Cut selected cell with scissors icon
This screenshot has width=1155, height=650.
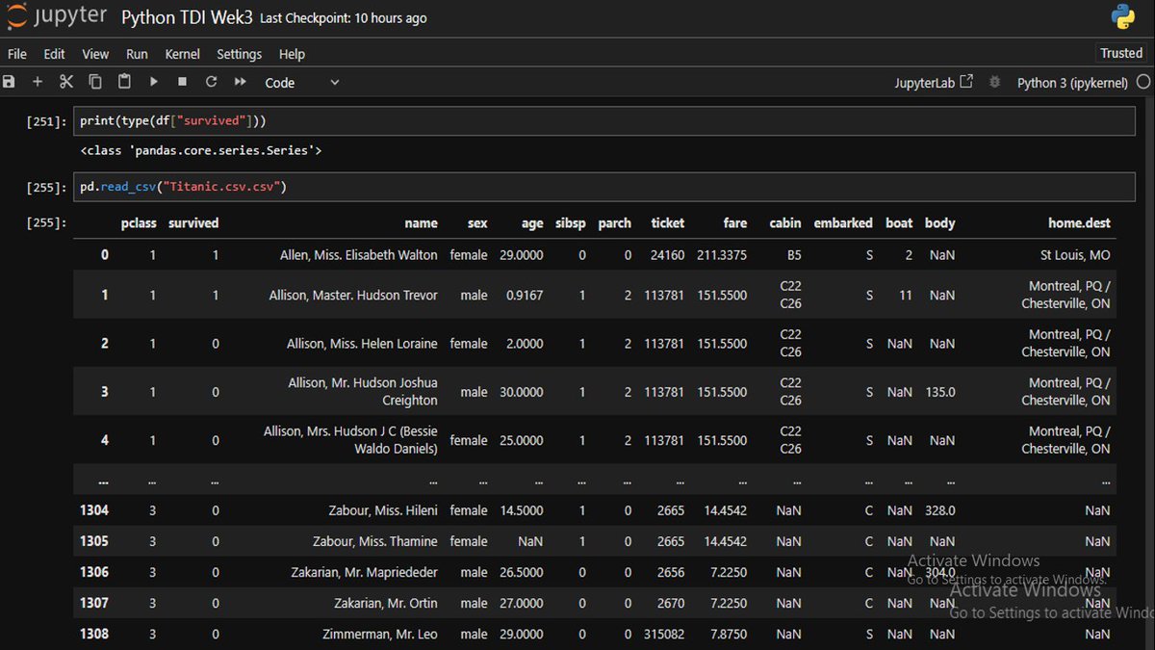66,83
